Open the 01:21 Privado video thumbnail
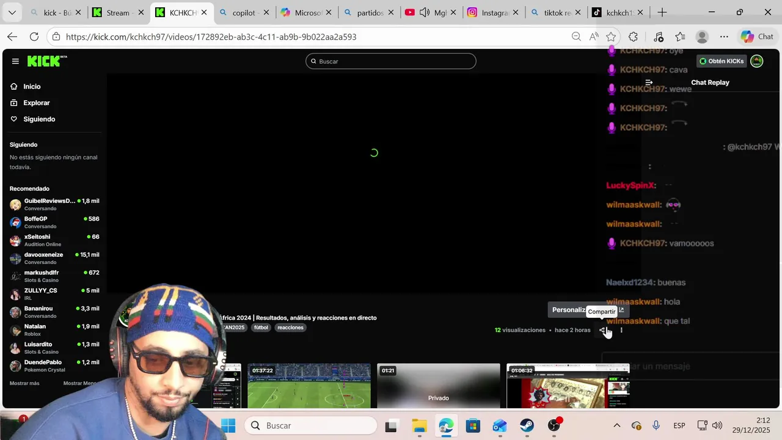 [x=439, y=386]
